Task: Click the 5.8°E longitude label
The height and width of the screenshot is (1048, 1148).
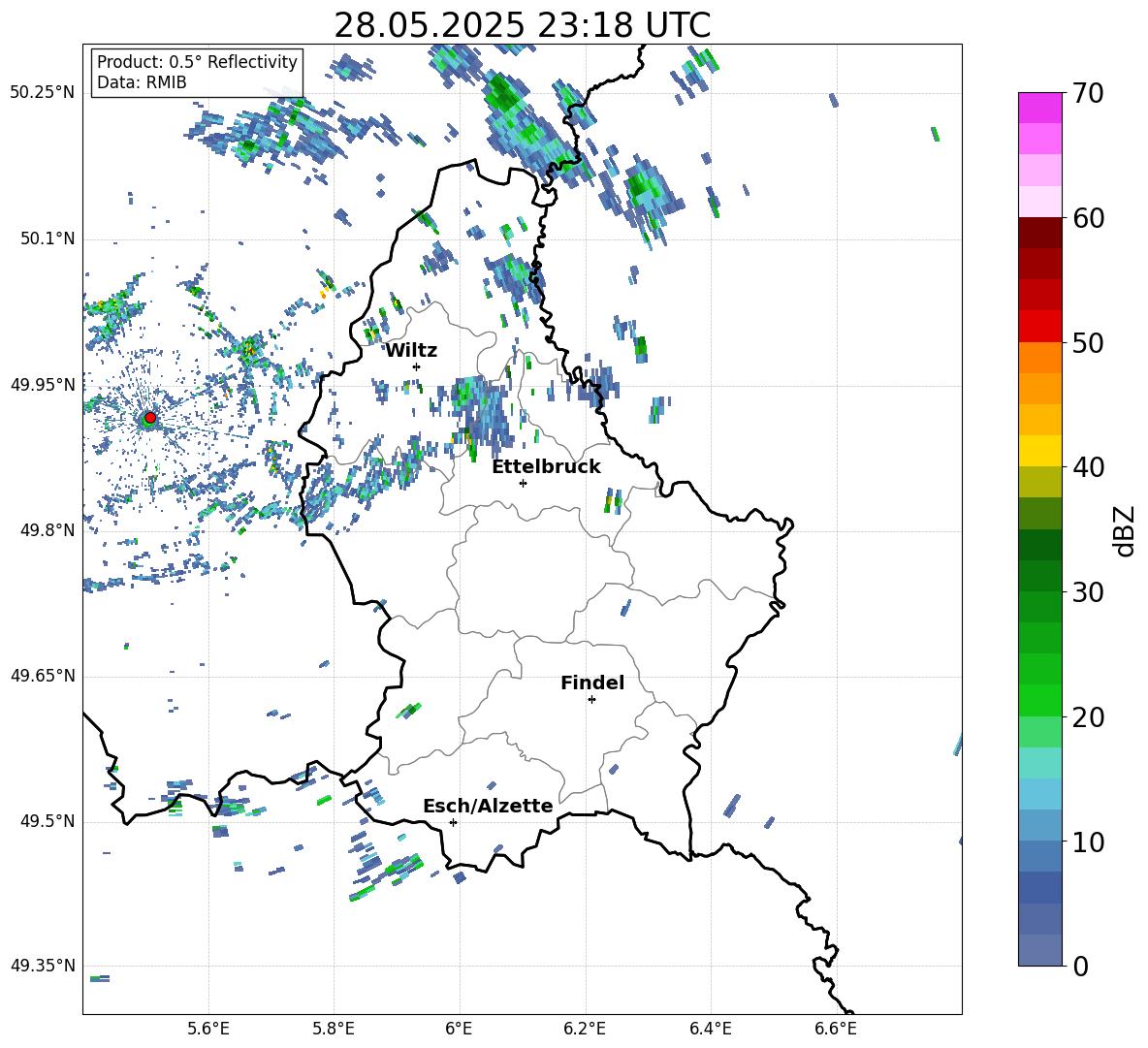Action: click(x=334, y=1029)
